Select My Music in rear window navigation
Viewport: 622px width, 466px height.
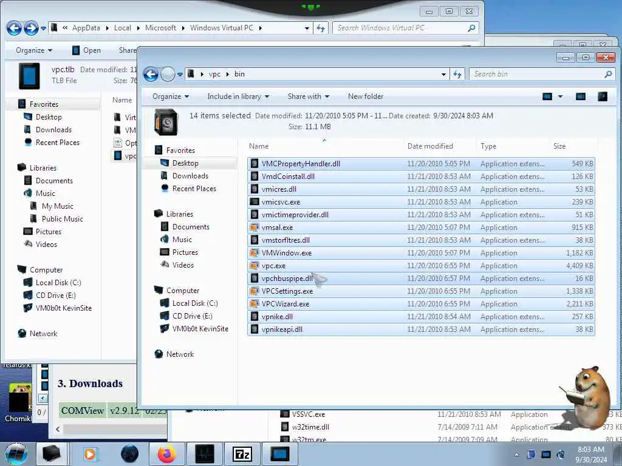click(58, 206)
